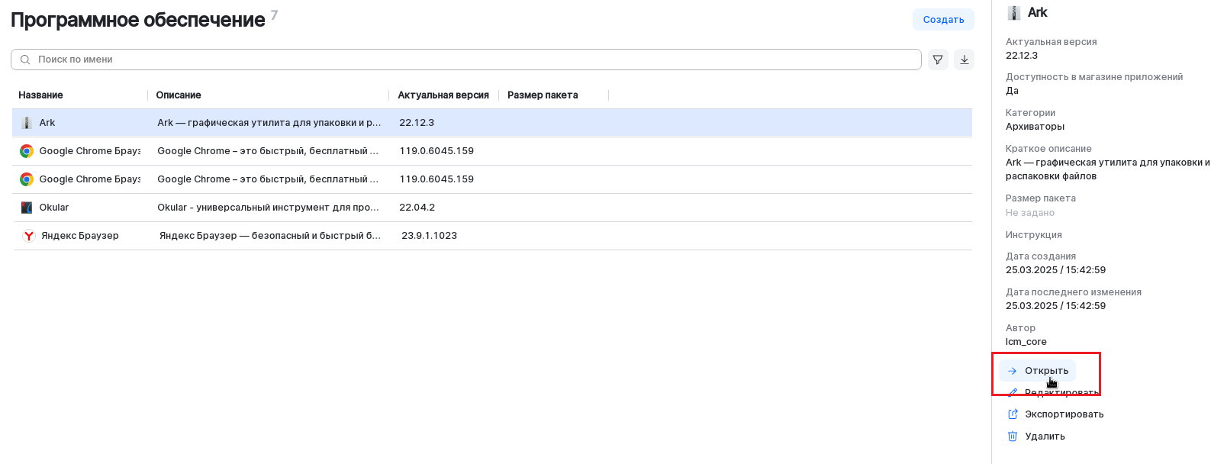
Task: Click the Yandex Browser icon in list
Action: (x=28, y=236)
